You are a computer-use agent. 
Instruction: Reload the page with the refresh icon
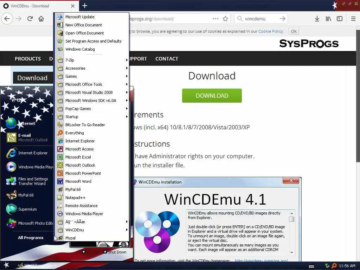[30, 19]
